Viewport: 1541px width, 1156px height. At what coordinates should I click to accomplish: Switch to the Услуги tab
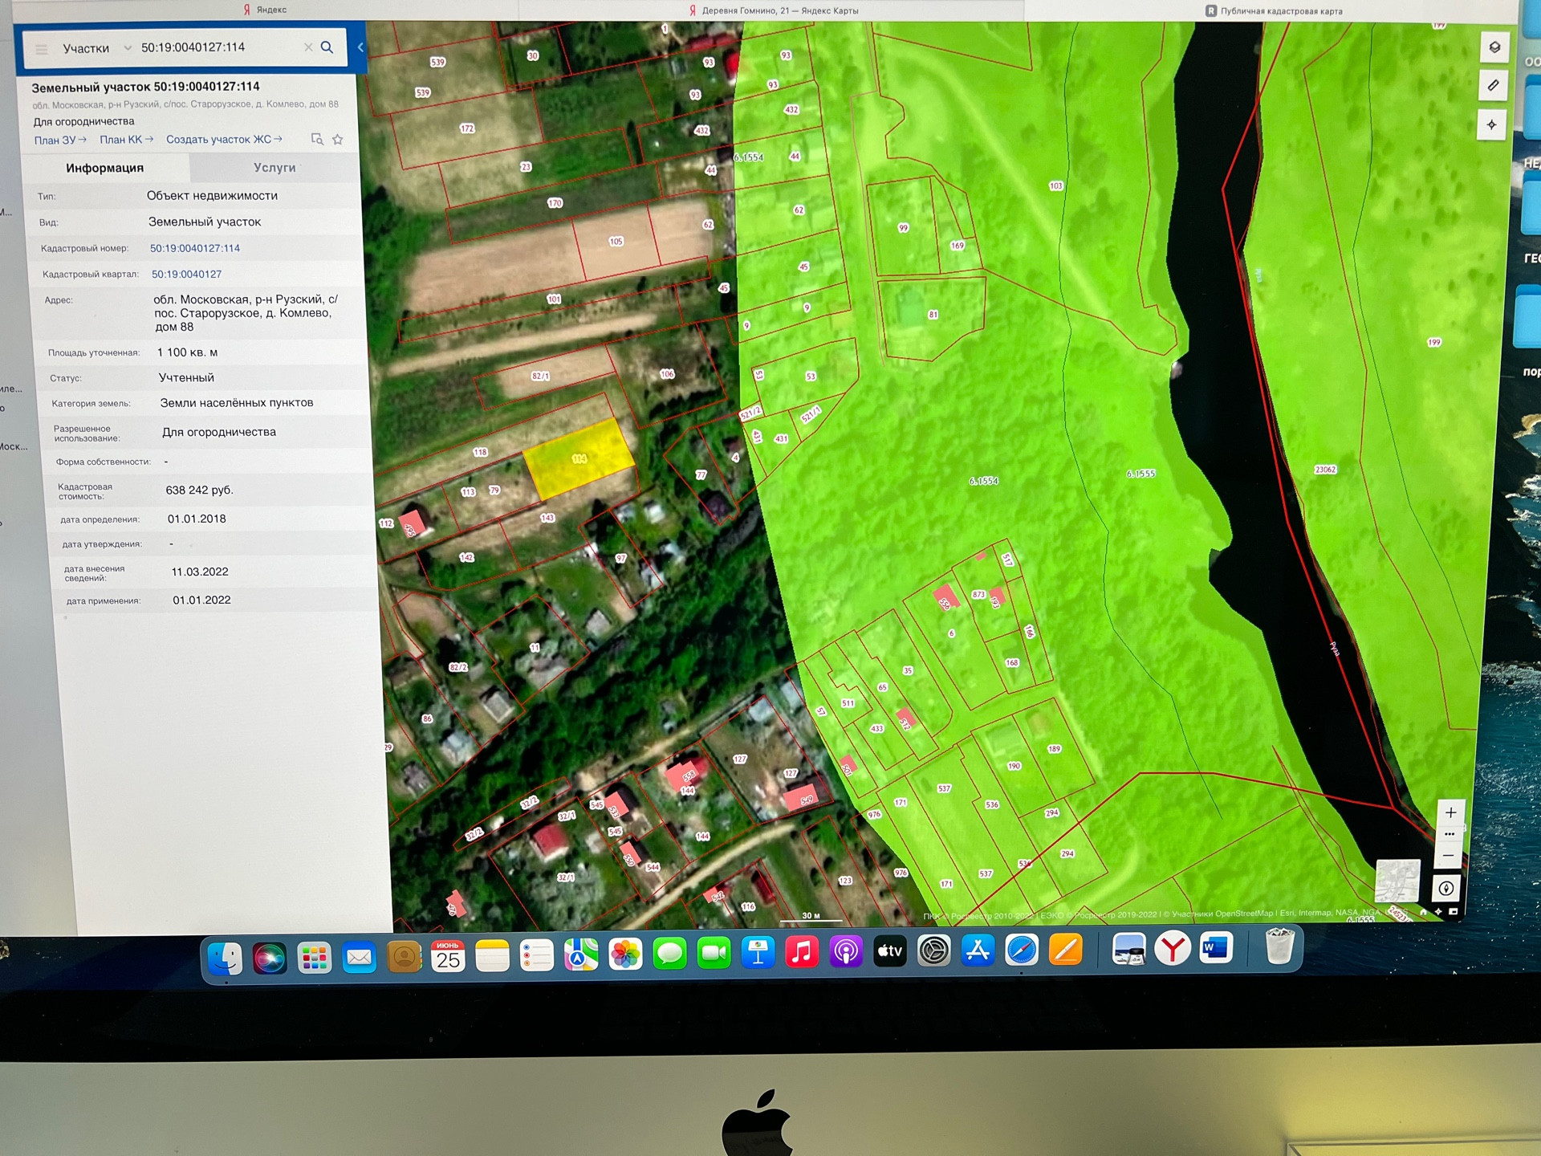274,167
